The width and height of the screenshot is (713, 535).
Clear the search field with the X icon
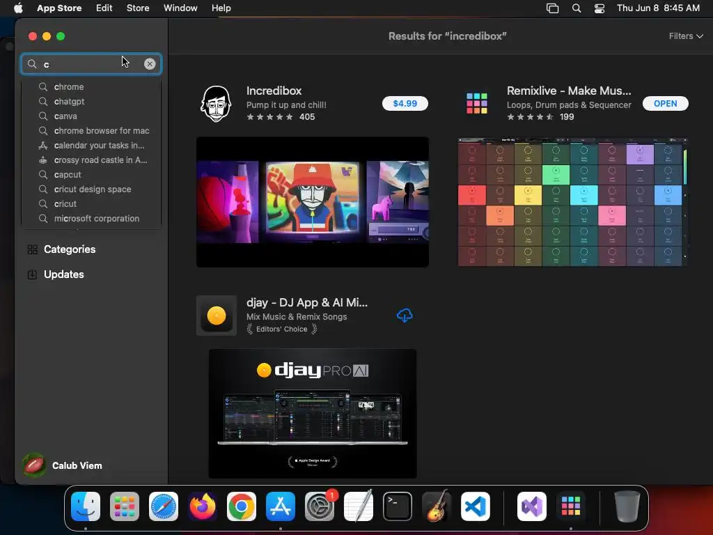click(x=150, y=64)
